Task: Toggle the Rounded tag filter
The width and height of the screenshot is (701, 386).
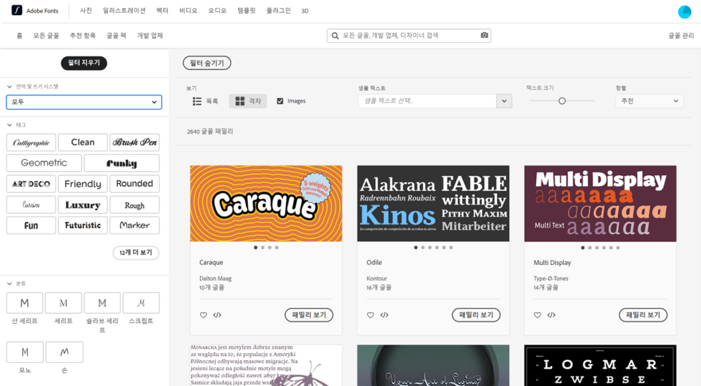Action: click(135, 183)
